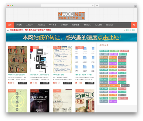Open the 小说文学 navigation menu item
This screenshot has width=143, height=121.
pyautogui.click(x=64, y=25)
